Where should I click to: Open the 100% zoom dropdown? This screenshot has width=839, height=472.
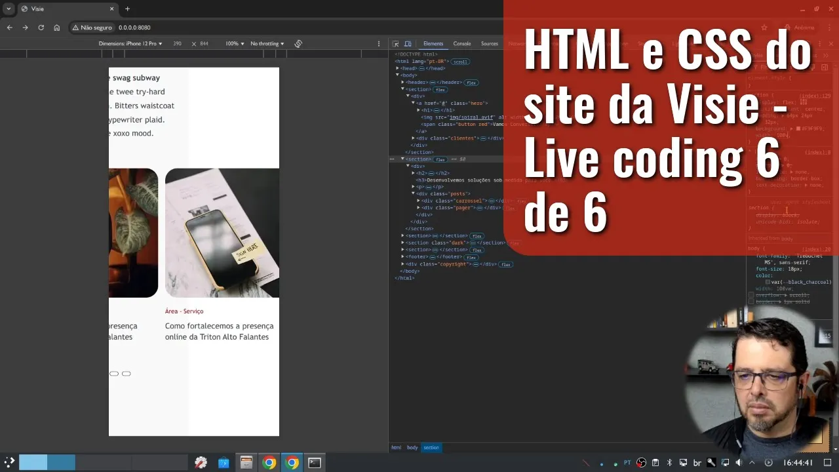(235, 44)
